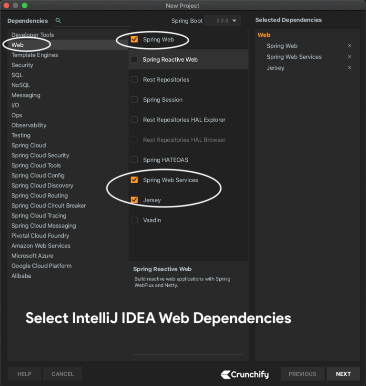
Task: Remove Spring Web Services with its X icon
Action: (x=349, y=57)
